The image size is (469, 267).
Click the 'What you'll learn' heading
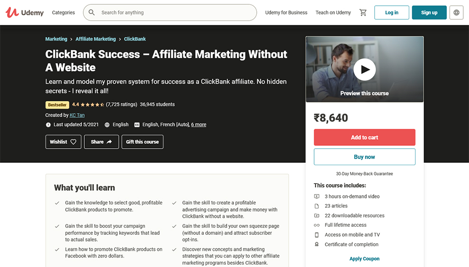(85, 188)
